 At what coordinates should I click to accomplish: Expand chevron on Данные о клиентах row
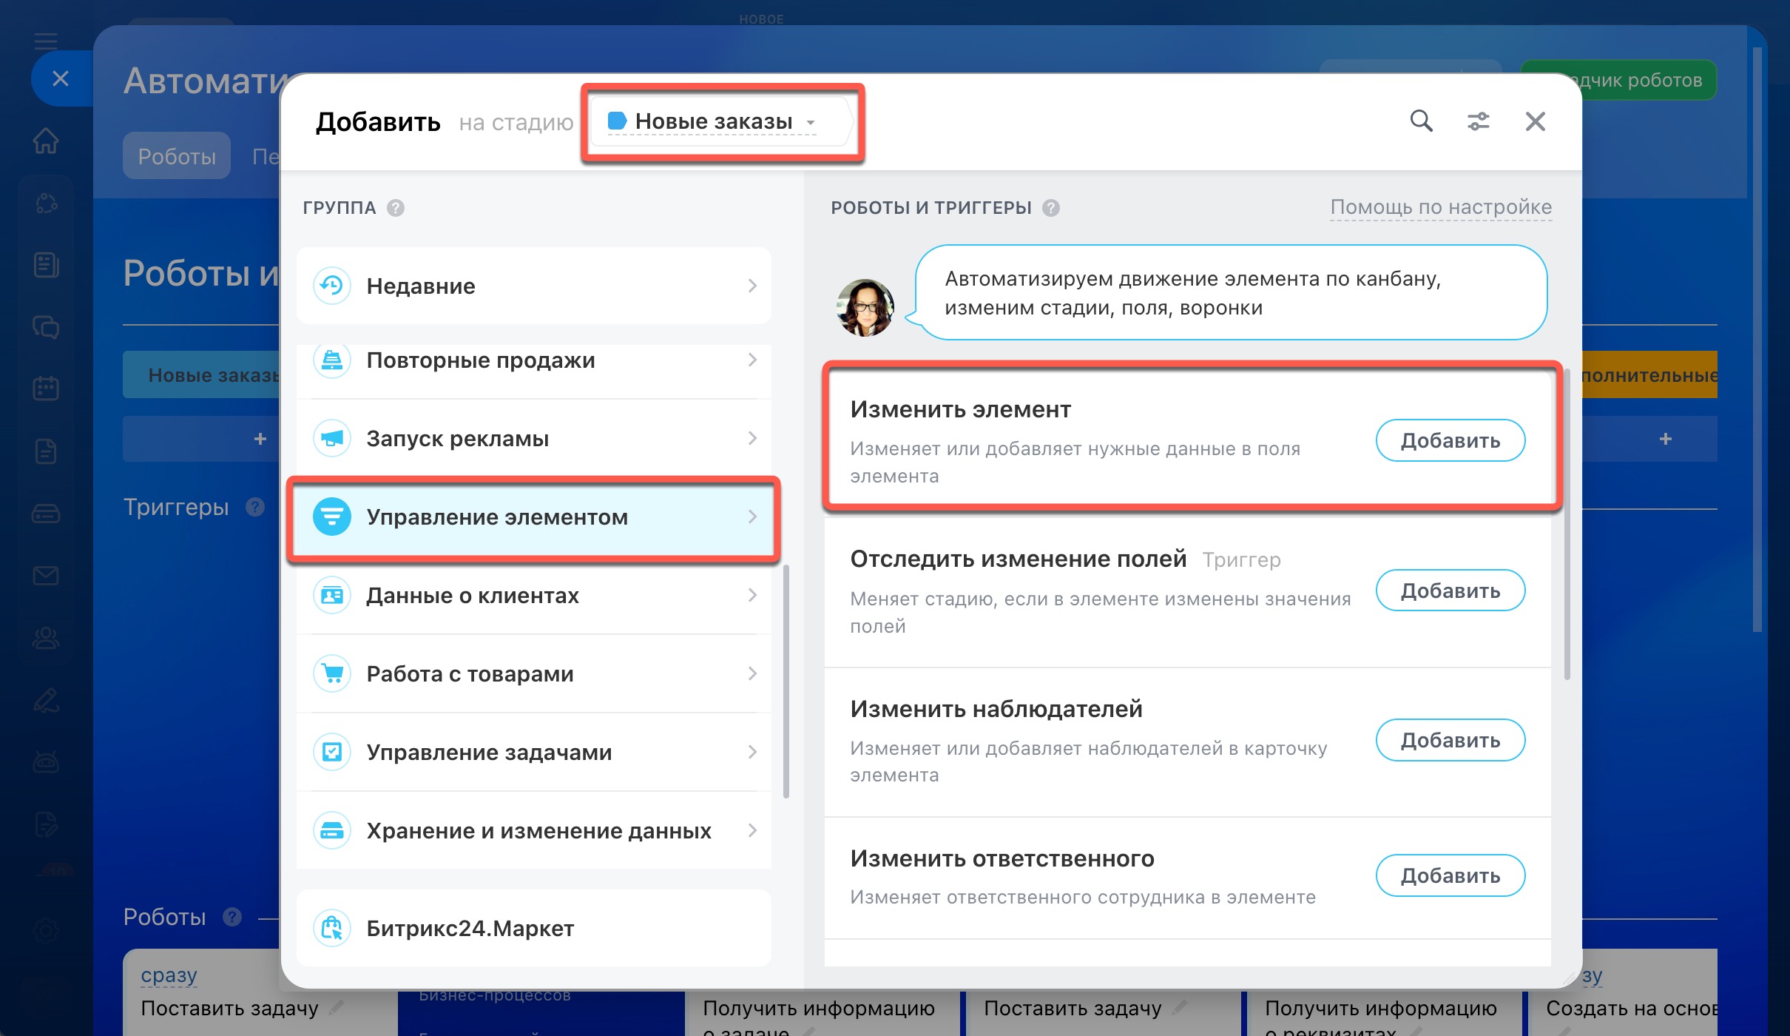752,595
